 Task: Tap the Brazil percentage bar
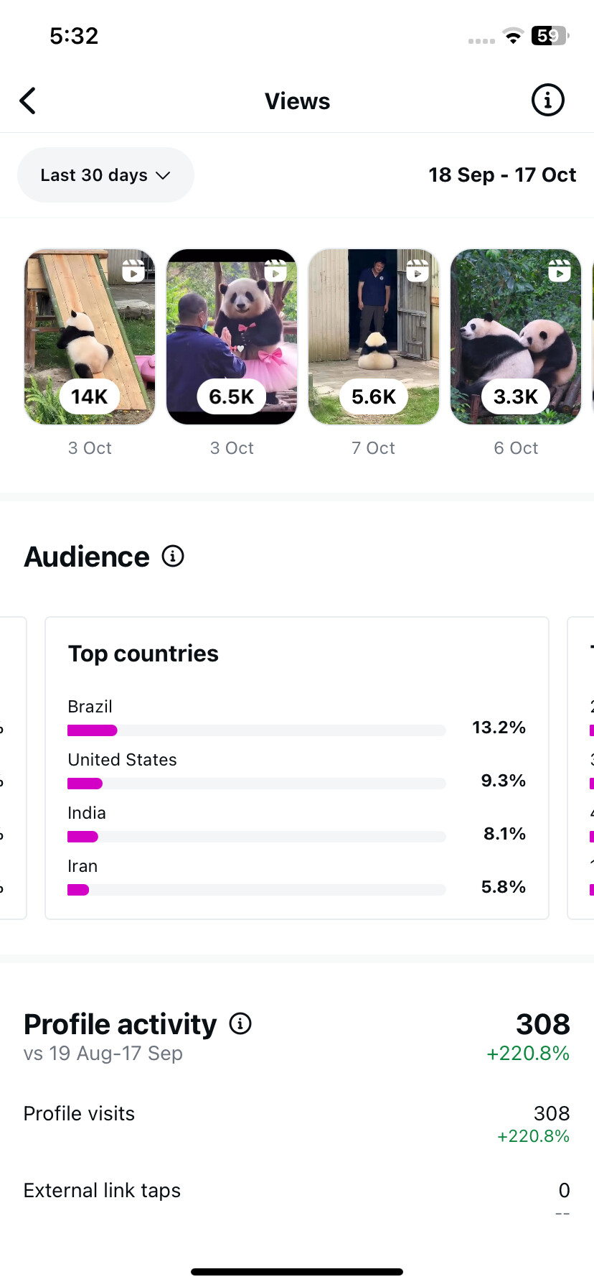click(x=256, y=730)
